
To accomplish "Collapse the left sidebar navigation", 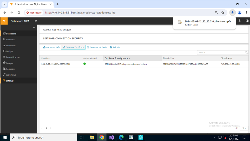I will point(34,28).
